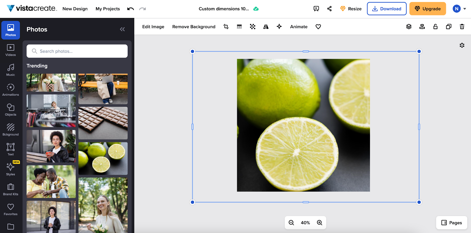Duplicate the selected element icon
Image resolution: width=471 pixels, height=233 pixels.
449,27
